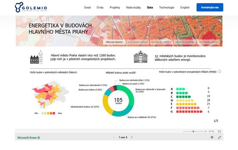
Task: Go to Projekty in navigation
Action: 115,7
